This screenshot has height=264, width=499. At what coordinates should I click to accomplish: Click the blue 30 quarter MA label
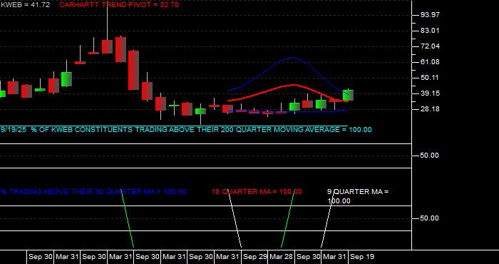(93, 192)
